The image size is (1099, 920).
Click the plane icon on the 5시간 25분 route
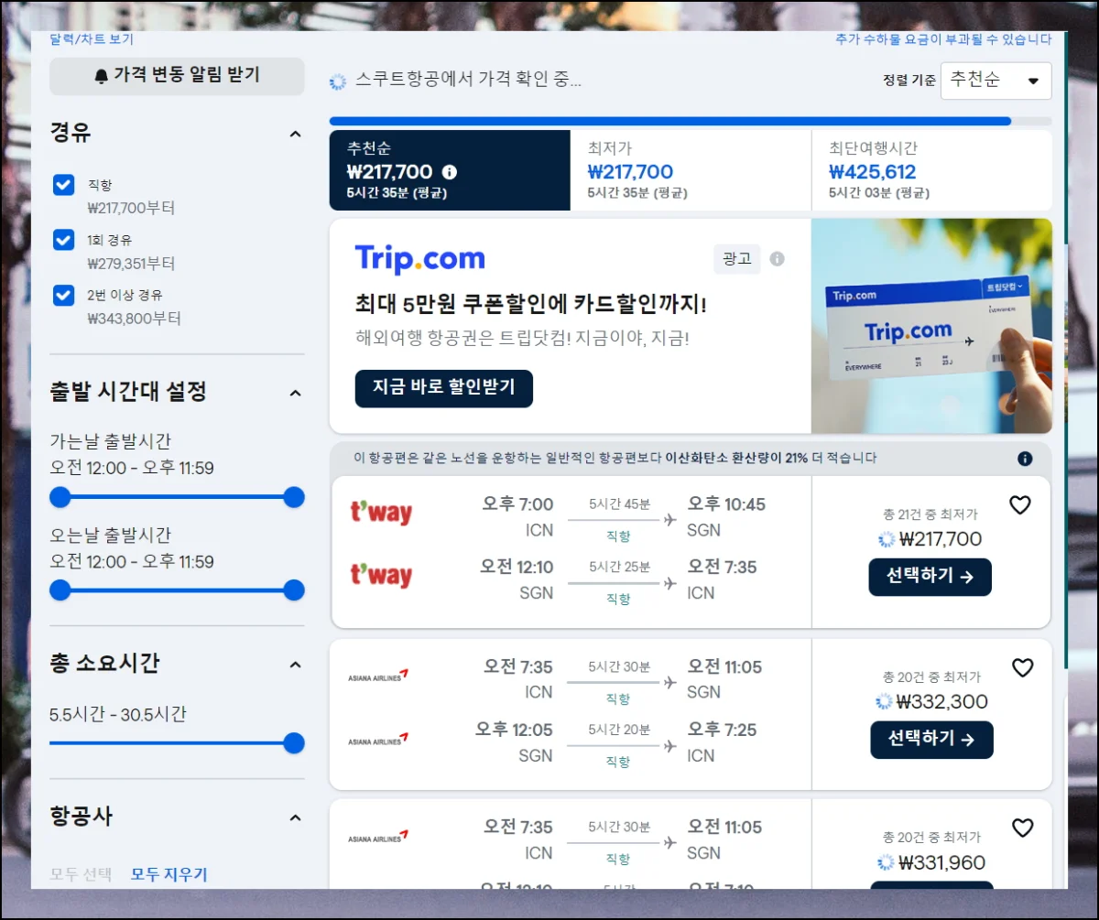pyautogui.click(x=669, y=583)
